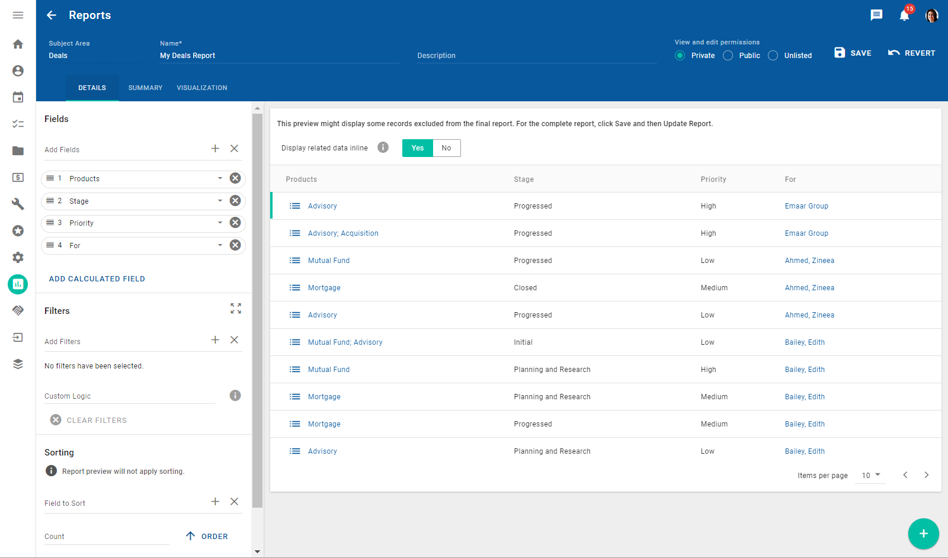Open the Emaar Group link in first row
This screenshot has width=948, height=558.
click(x=806, y=206)
